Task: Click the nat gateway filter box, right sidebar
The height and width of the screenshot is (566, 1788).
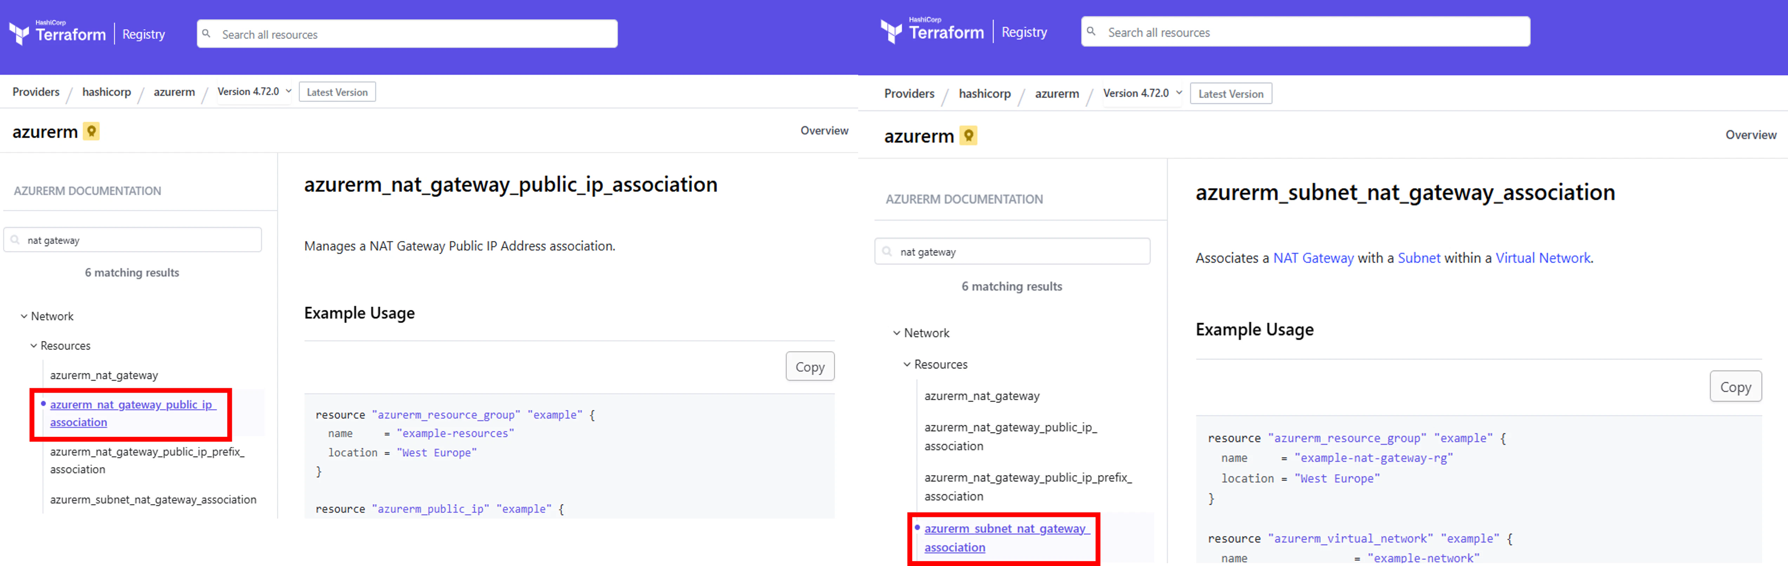Action: [1012, 251]
